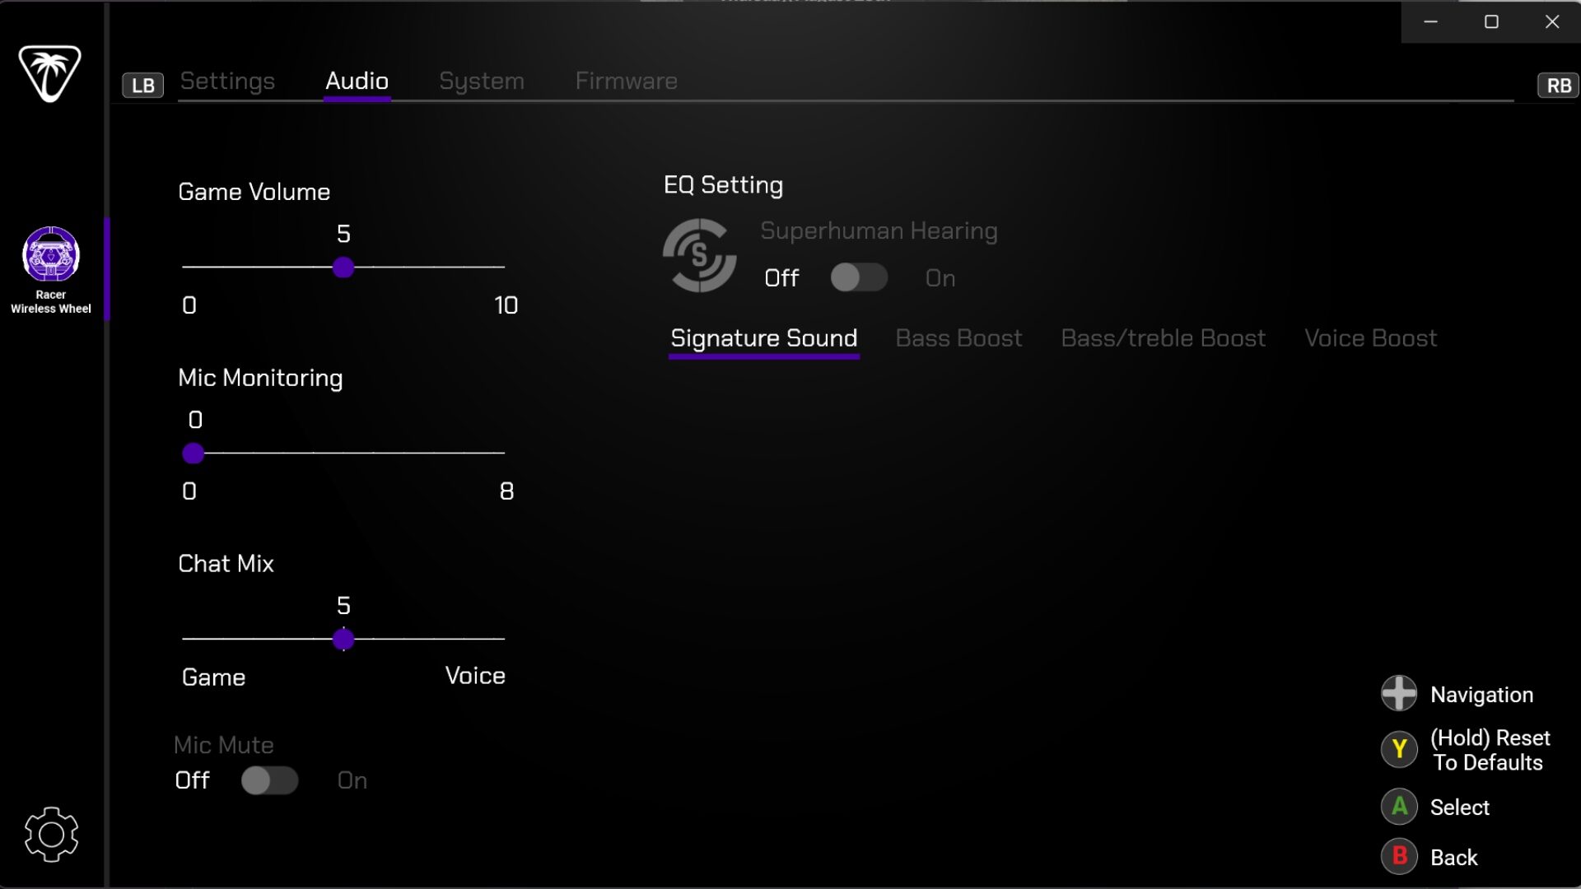Click the Turtle Beach palm logo
Screen dimensions: 1581x889
[50, 73]
